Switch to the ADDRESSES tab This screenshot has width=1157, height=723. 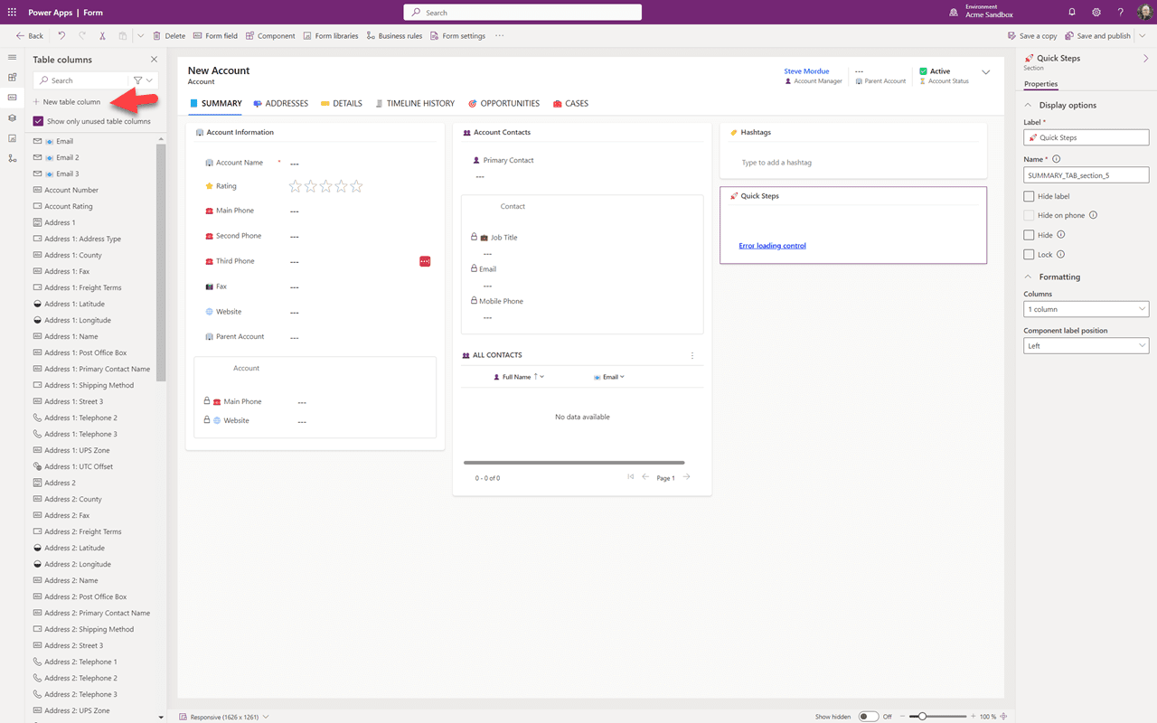coord(280,104)
